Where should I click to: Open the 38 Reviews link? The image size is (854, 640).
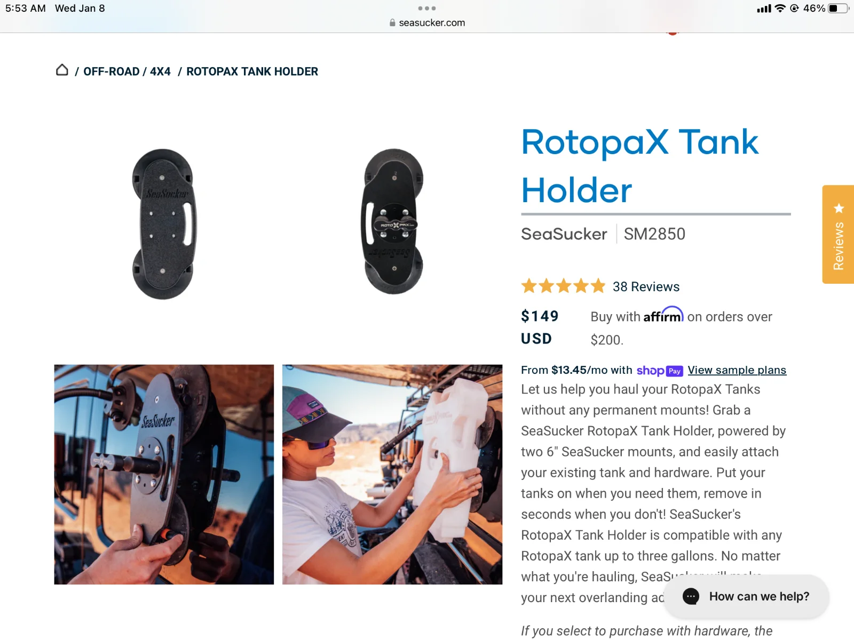(x=646, y=287)
